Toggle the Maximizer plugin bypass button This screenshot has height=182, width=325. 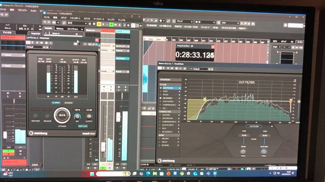28,42
